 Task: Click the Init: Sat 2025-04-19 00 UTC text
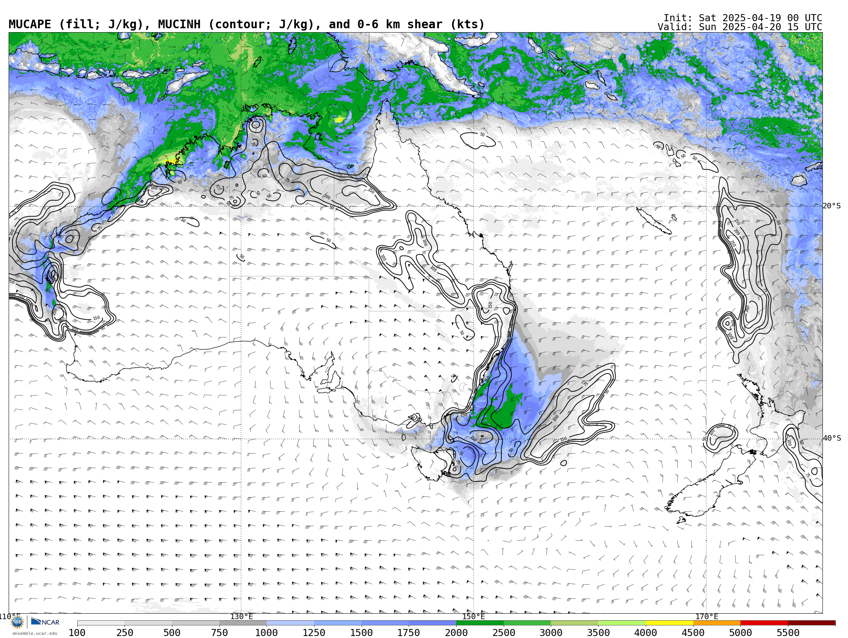(x=743, y=18)
